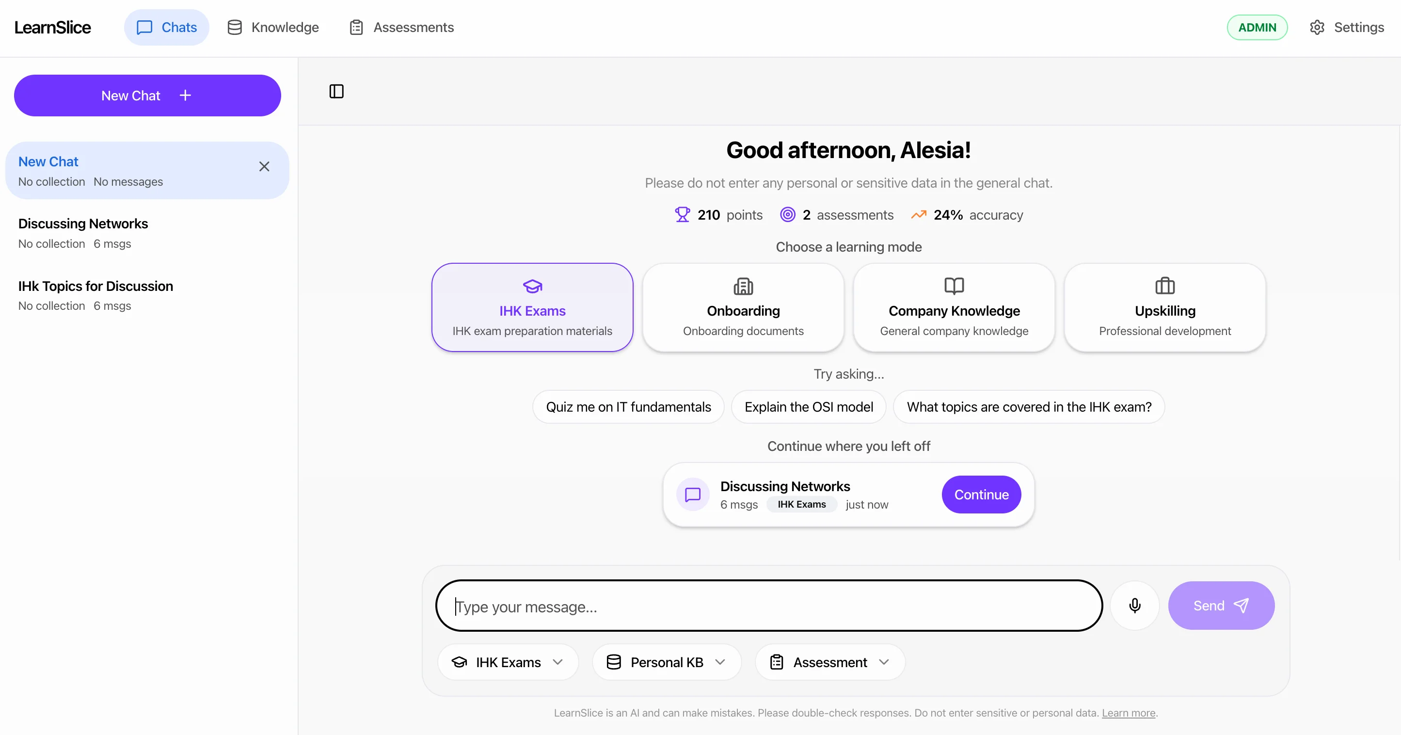Image resolution: width=1401 pixels, height=735 pixels.
Task: Ask 'Explain the OSI model' suggestion
Action: pyautogui.click(x=809, y=406)
